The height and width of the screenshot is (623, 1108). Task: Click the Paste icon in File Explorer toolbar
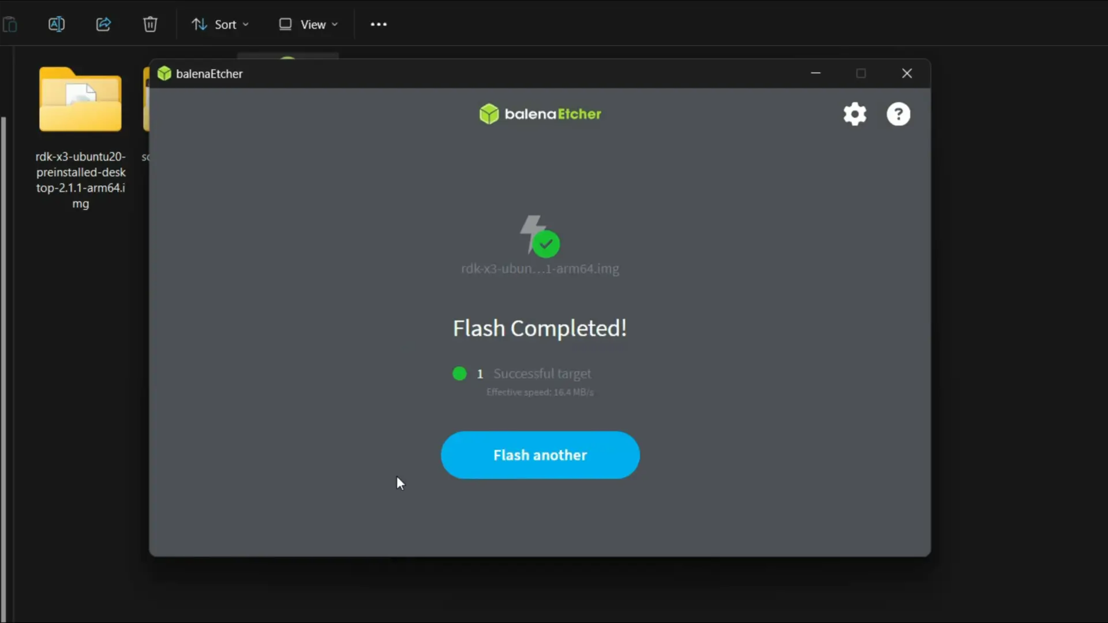coord(10,24)
